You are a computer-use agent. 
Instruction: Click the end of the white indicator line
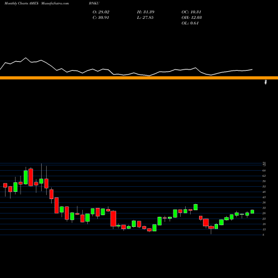click(252, 69)
